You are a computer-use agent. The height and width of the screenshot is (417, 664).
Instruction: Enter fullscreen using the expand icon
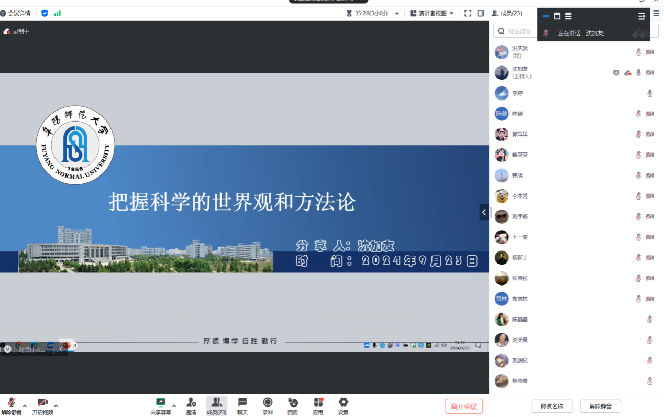point(468,14)
